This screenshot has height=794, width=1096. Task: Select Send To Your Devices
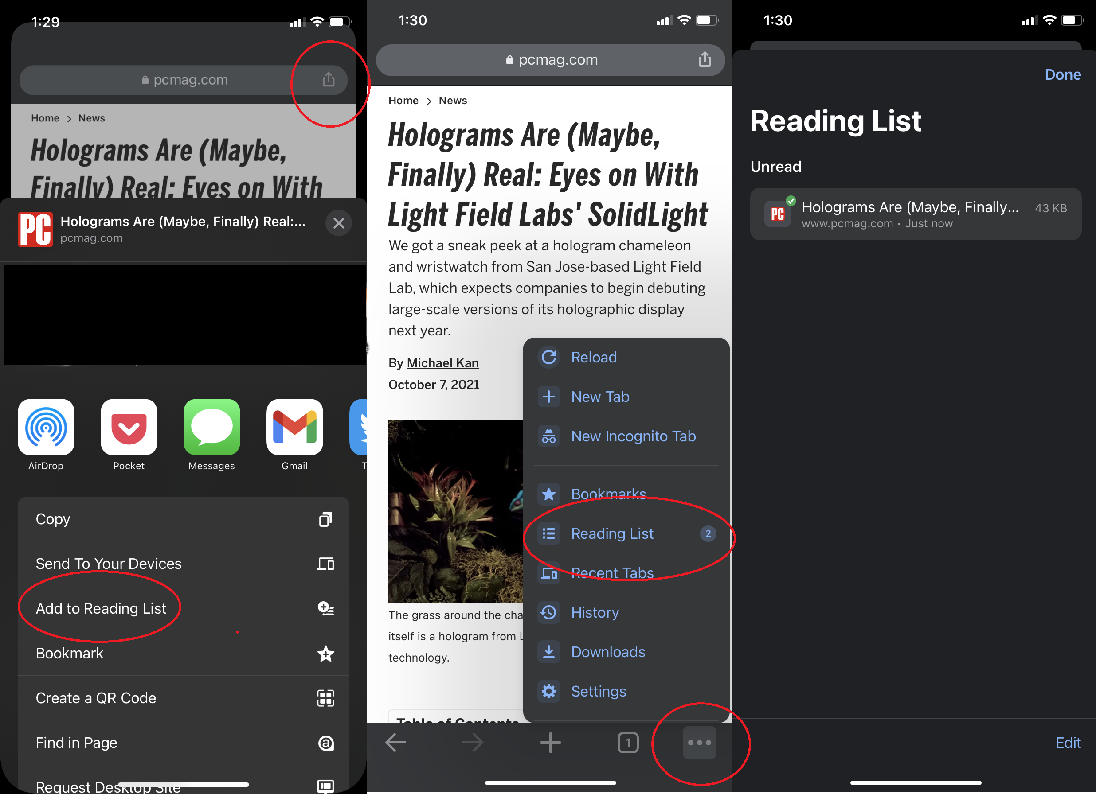[184, 564]
